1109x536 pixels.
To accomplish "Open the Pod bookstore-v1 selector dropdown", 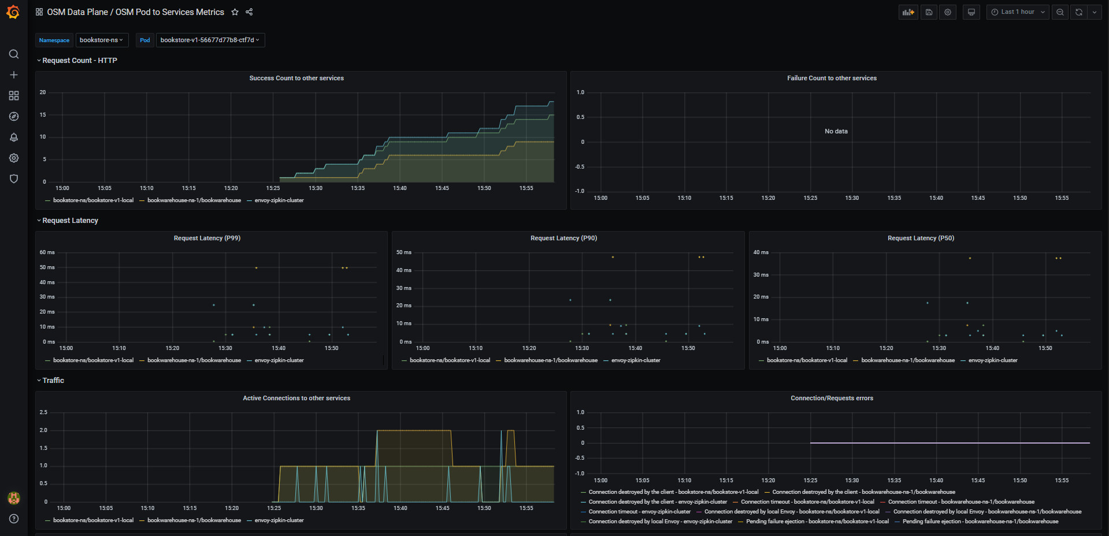I will pos(210,40).
